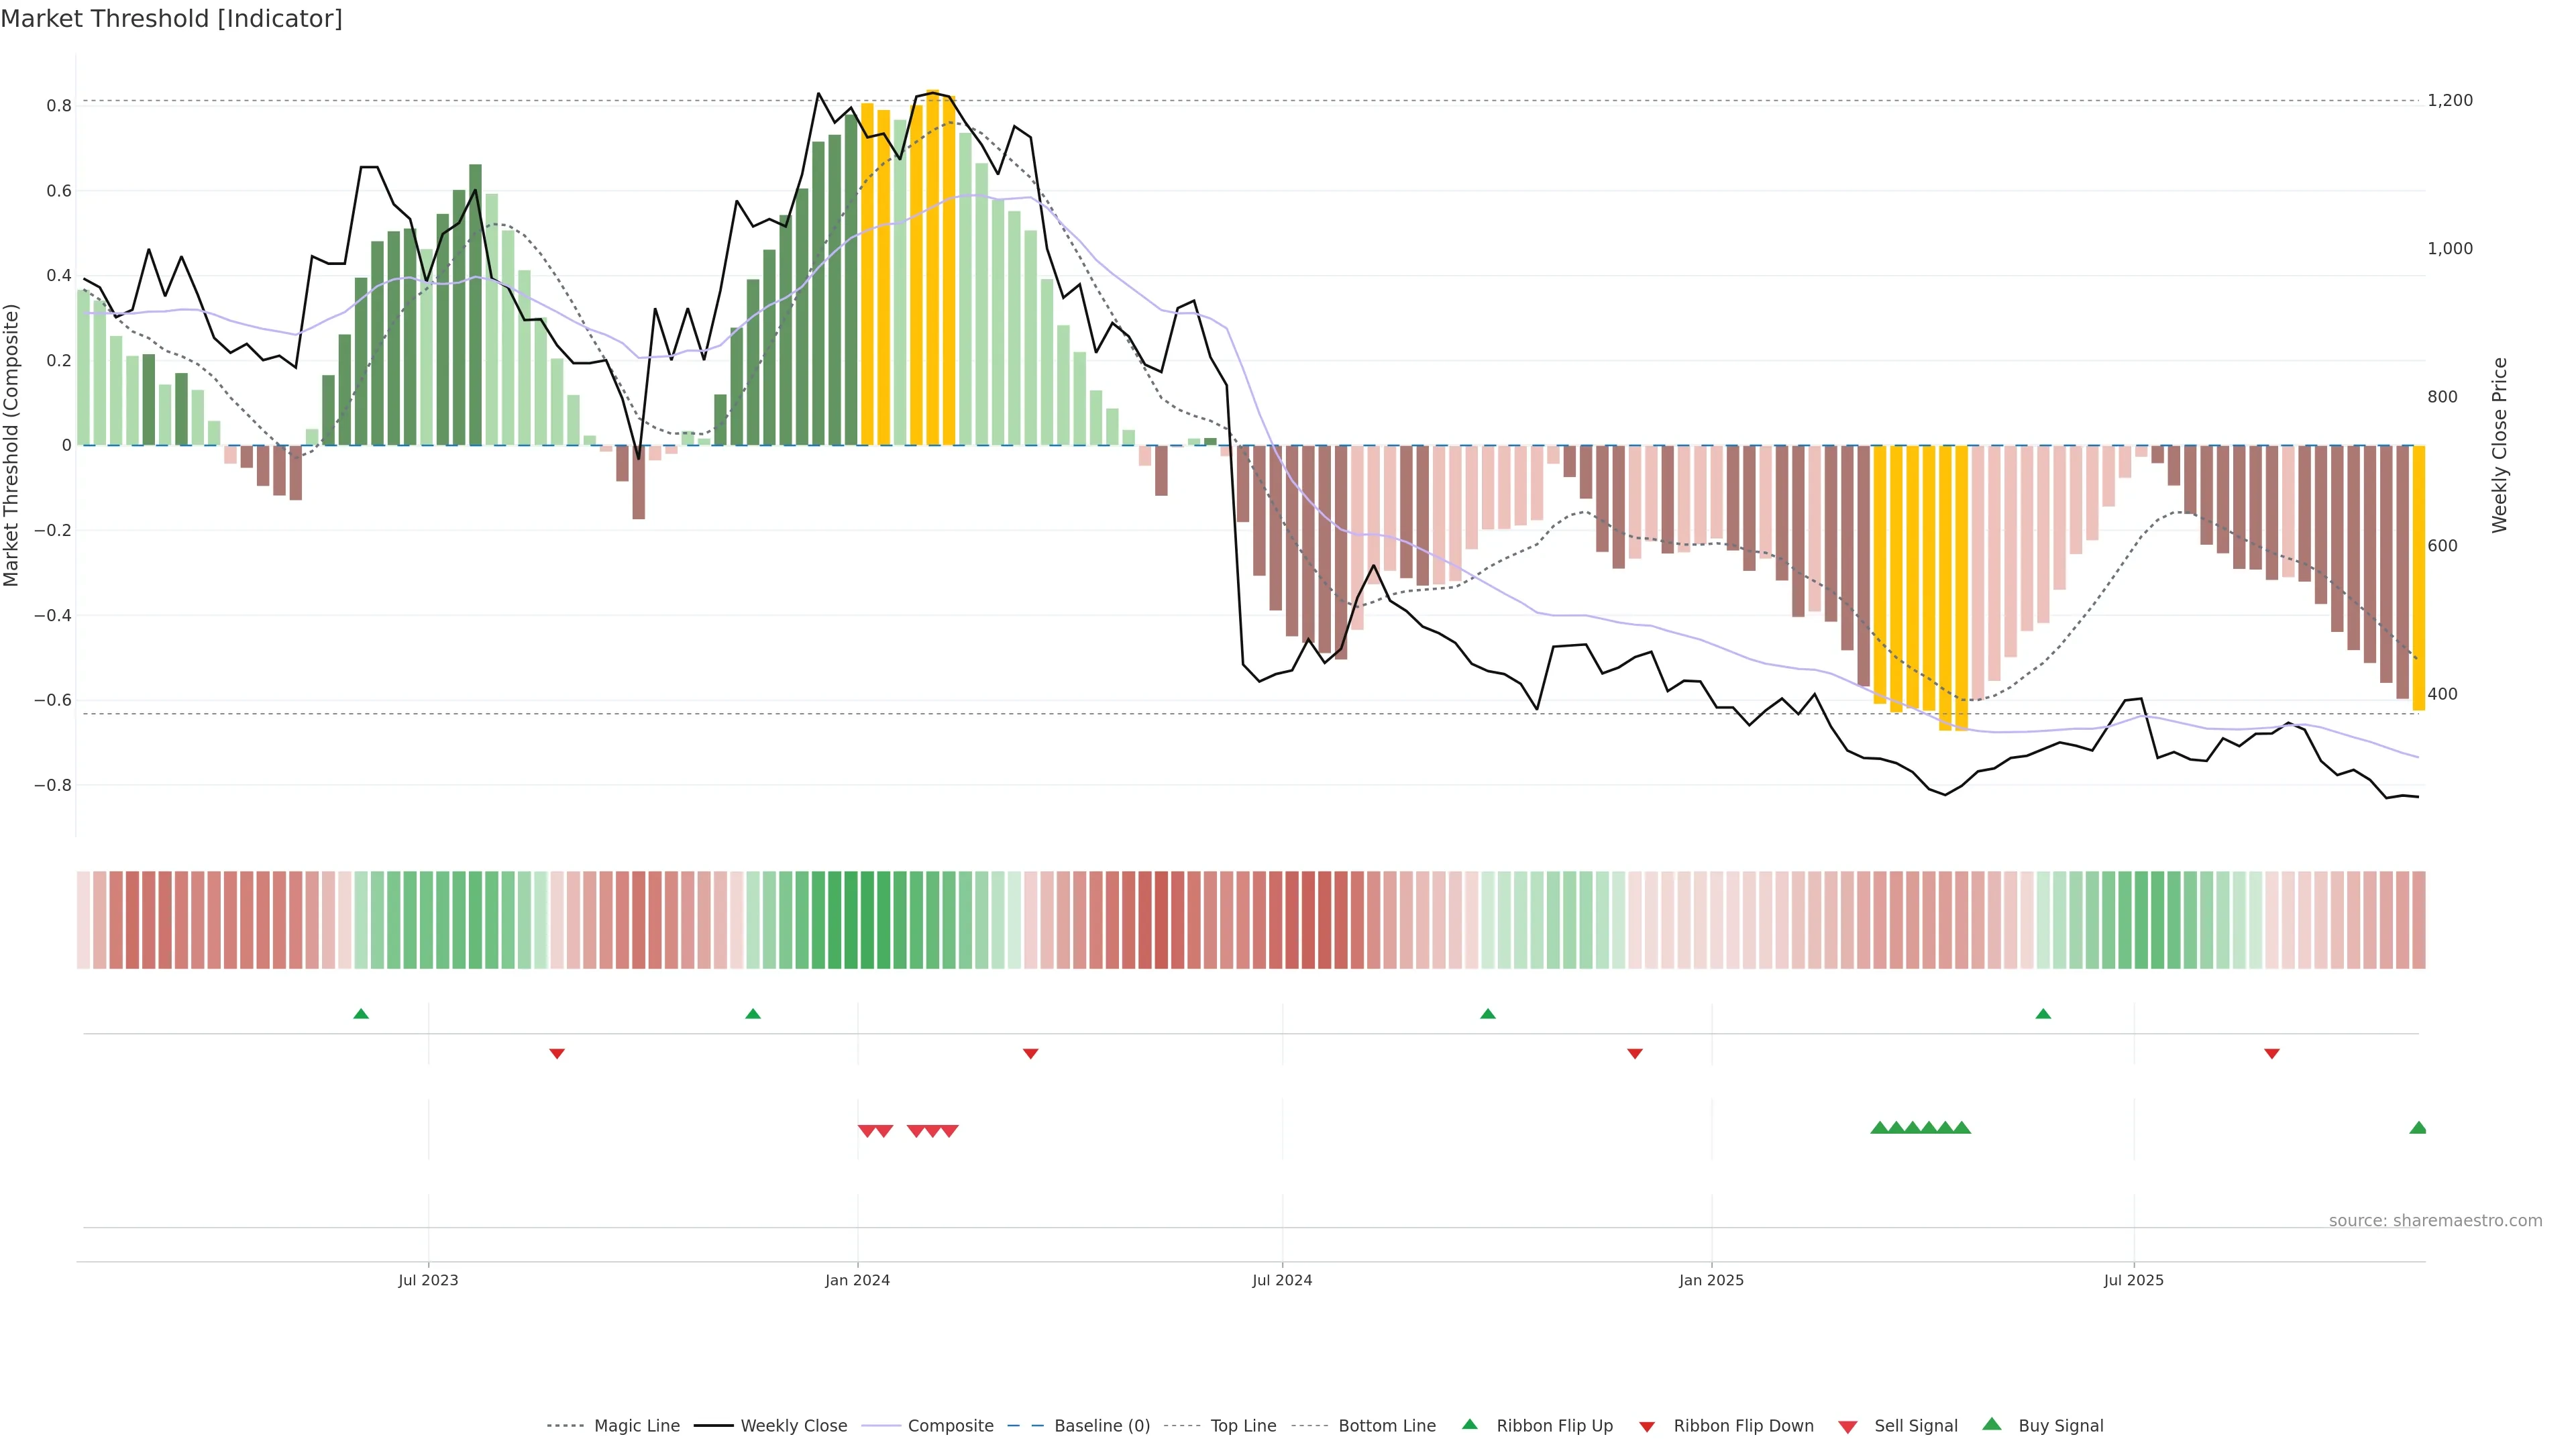Click the Jul 2025 axis label

[2133, 1280]
